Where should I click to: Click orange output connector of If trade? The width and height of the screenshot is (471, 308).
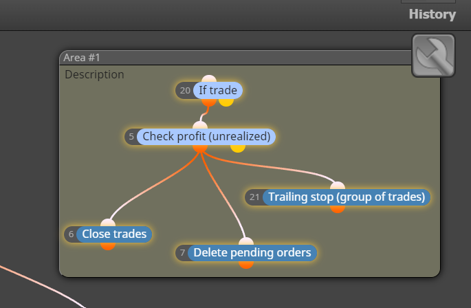tap(209, 102)
